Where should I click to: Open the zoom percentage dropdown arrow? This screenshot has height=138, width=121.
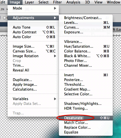[x=7, y=9]
